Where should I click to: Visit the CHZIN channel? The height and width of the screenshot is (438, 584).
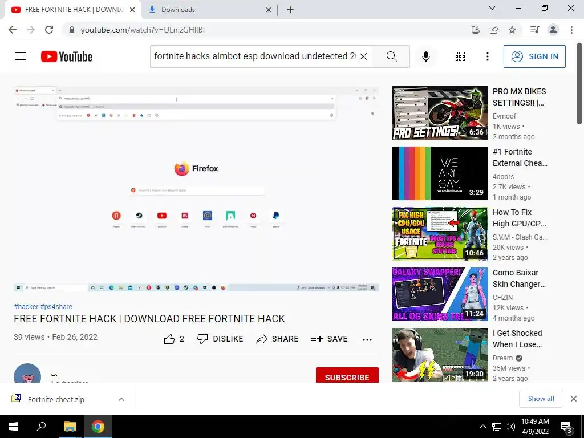[x=503, y=298]
